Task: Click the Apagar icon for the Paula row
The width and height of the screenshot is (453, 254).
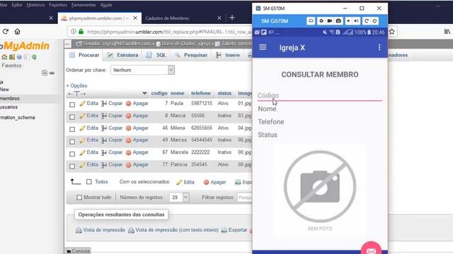Action: [x=129, y=104]
